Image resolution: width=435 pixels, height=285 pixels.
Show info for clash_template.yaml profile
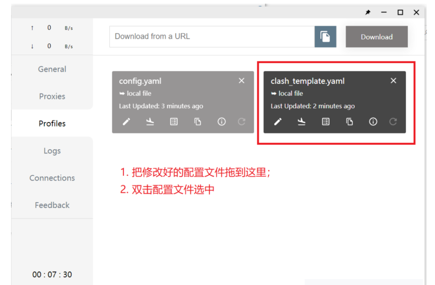pos(373,122)
